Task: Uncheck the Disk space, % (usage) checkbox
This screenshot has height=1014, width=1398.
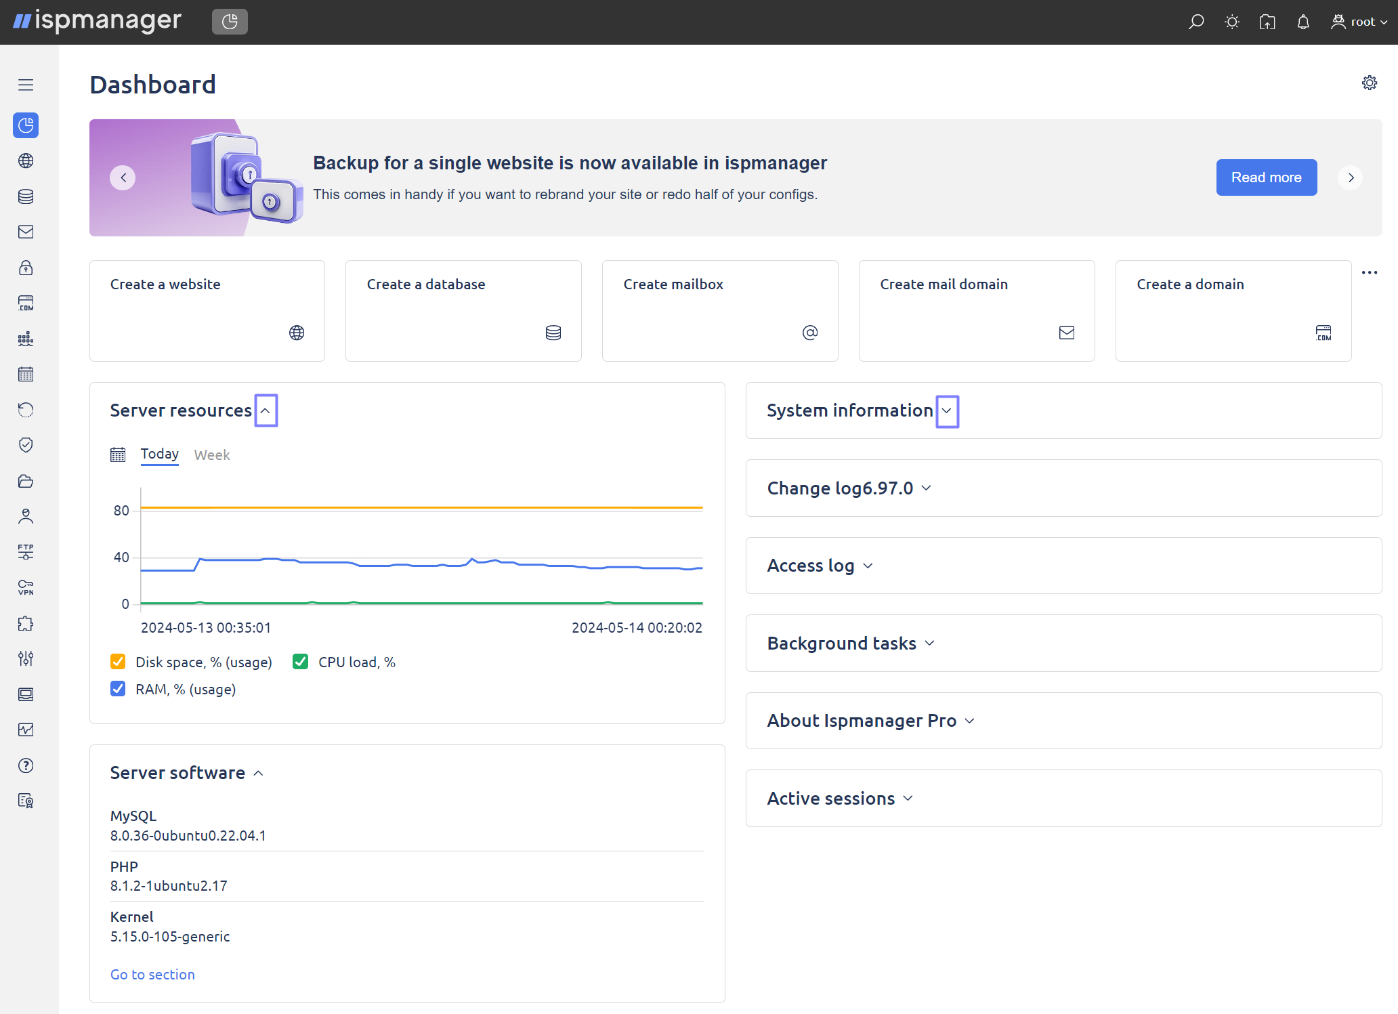Action: tap(118, 662)
